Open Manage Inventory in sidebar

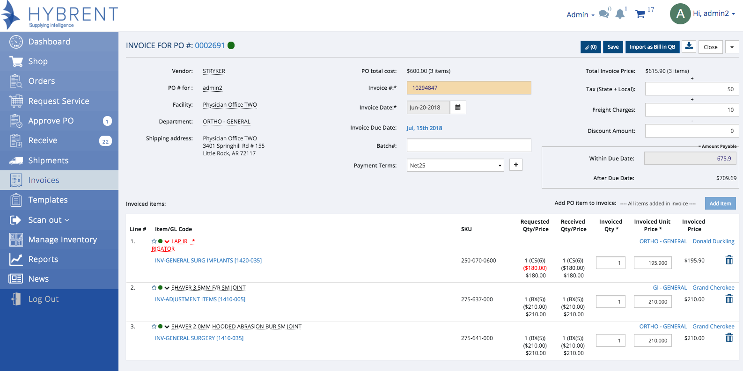pos(62,240)
